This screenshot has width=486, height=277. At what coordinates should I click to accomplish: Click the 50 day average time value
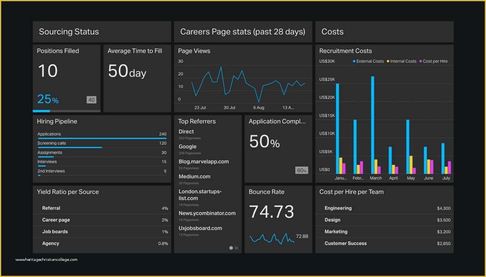tap(127, 71)
